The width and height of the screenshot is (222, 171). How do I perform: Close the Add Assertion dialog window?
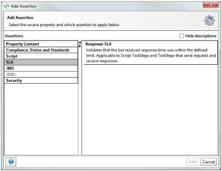[x=211, y=4]
